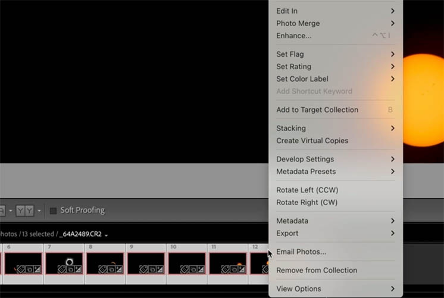Click the collection badge on filmstrip photo 6
Screen dimensions: 444x298
(29, 269)
